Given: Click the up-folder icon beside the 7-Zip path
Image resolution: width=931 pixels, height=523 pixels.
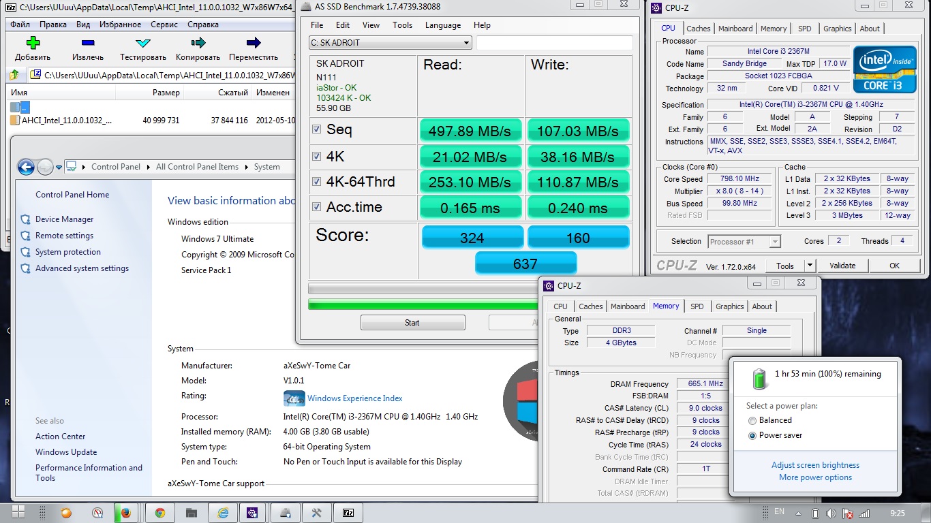Looking at the screenshot, I should click(14, 75).
